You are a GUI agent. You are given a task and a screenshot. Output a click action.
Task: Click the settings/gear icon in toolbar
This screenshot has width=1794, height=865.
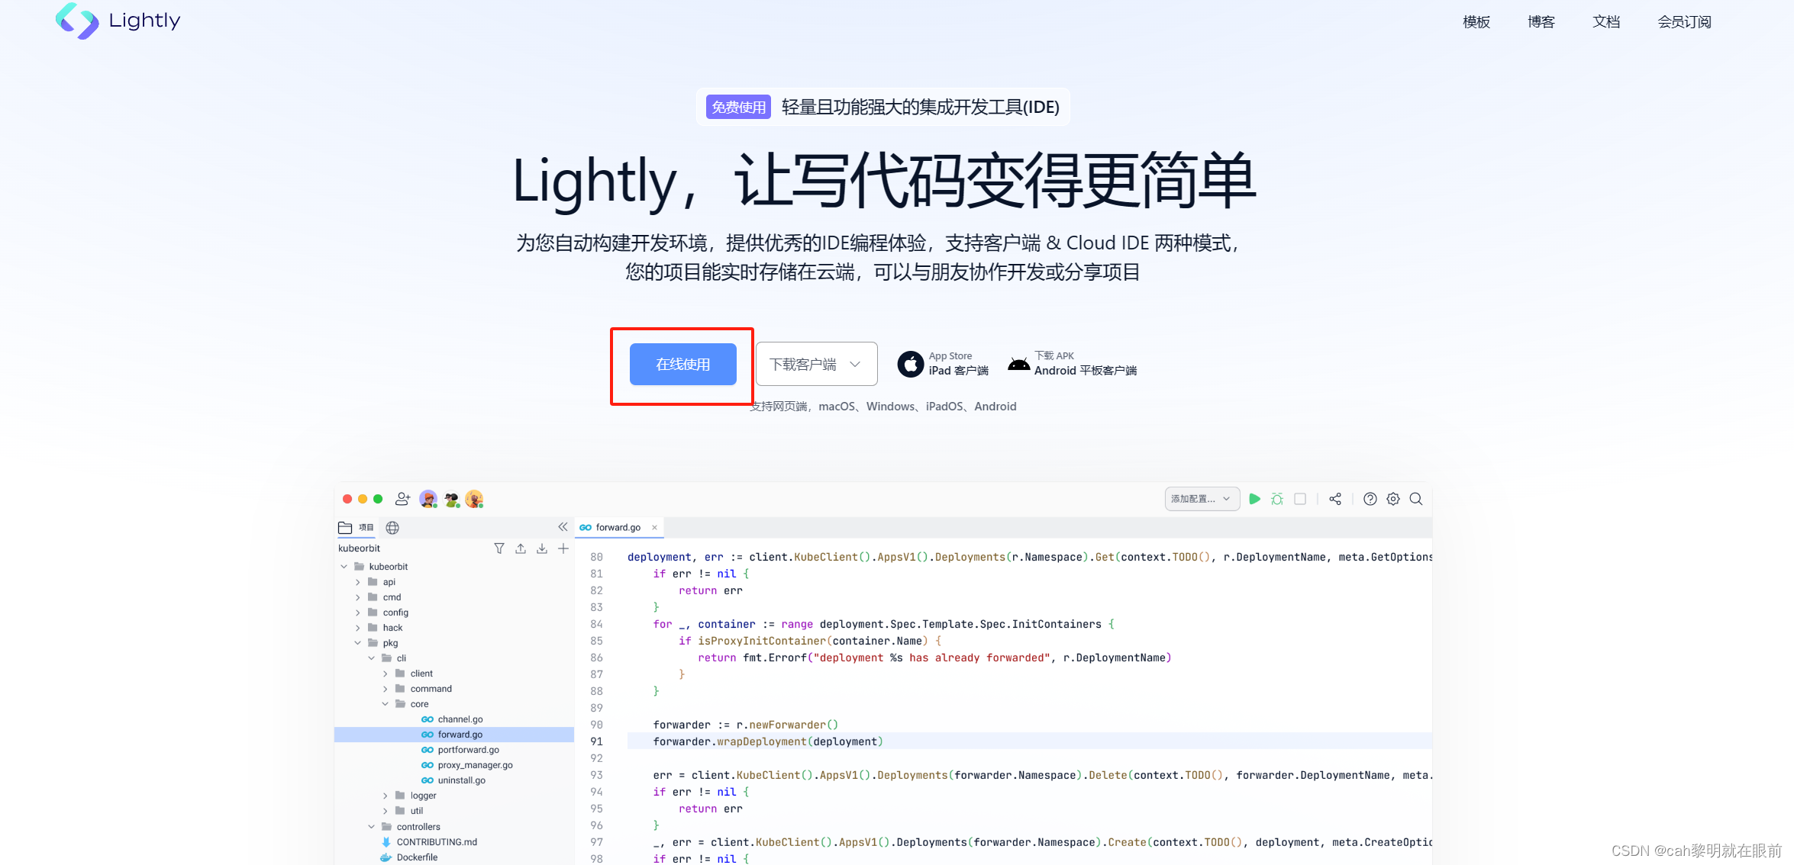[1397, 500]
